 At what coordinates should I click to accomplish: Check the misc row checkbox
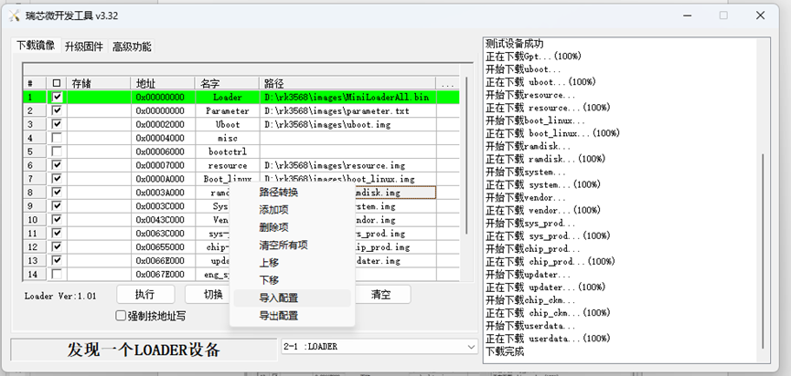[58, 138]
